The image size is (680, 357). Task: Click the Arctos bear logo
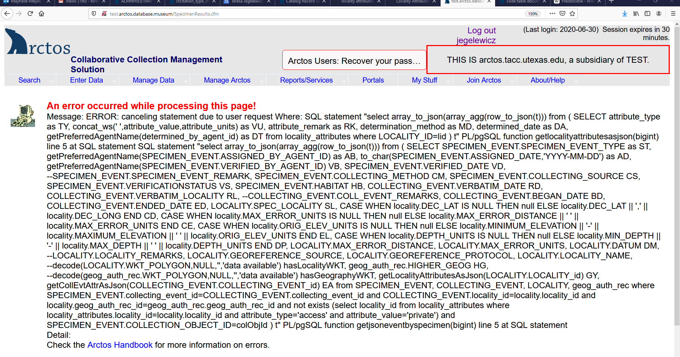click(x=38, y=42)
